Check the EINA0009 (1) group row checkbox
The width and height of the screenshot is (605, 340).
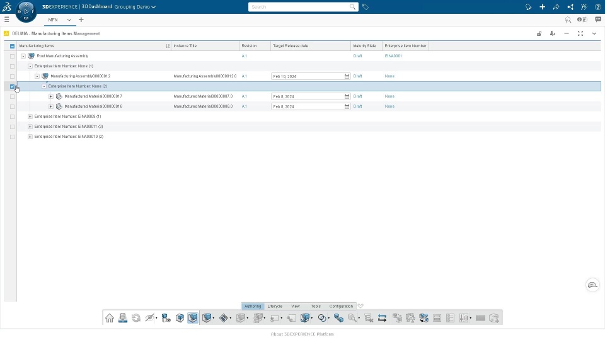tap(13, 116)
